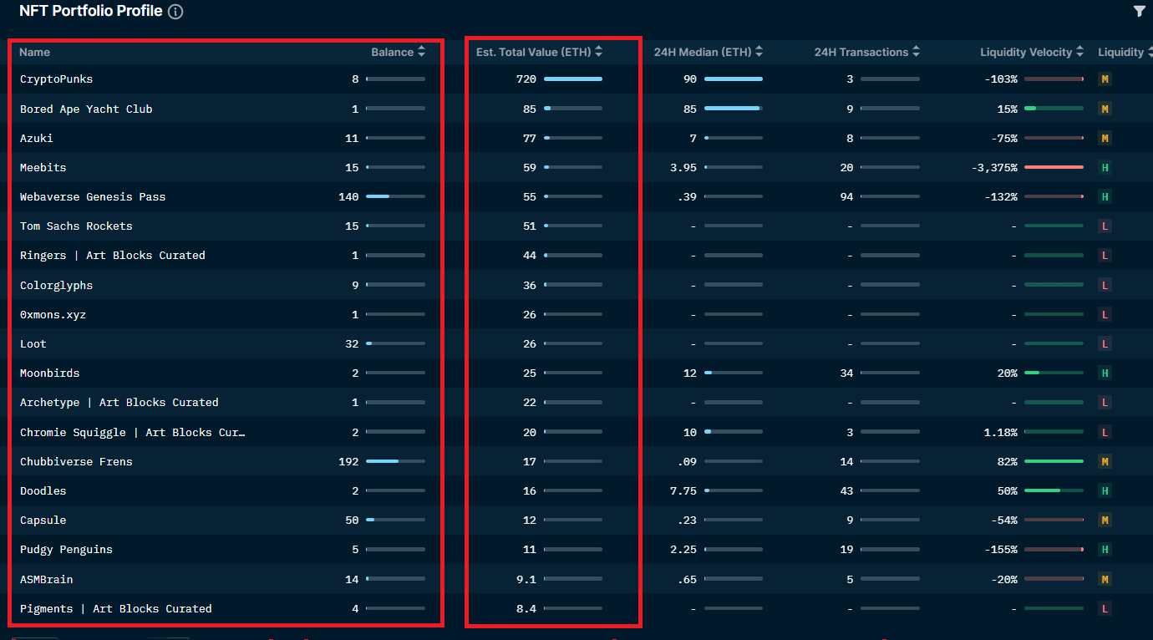Click the M liquidity badge for ASMBrain
The height and width of the screenshot is (640, 1153).
[x=1105, y=579]
